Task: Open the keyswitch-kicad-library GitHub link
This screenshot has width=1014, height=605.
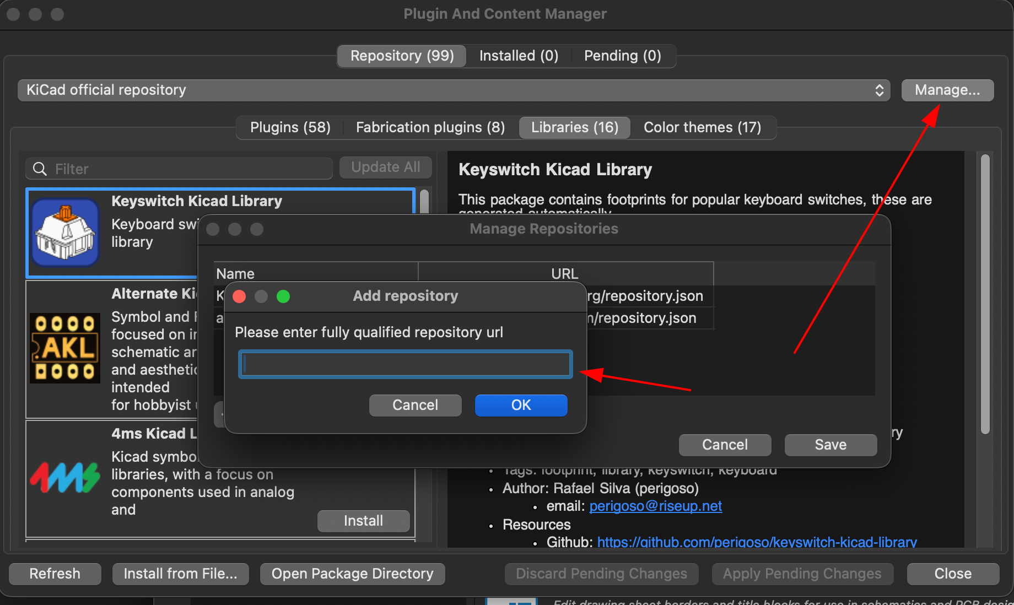Action: pyautogui.click(x=756, y=542)
